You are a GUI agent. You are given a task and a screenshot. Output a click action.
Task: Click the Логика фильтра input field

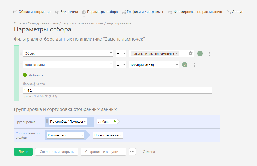tap(117, 90)
